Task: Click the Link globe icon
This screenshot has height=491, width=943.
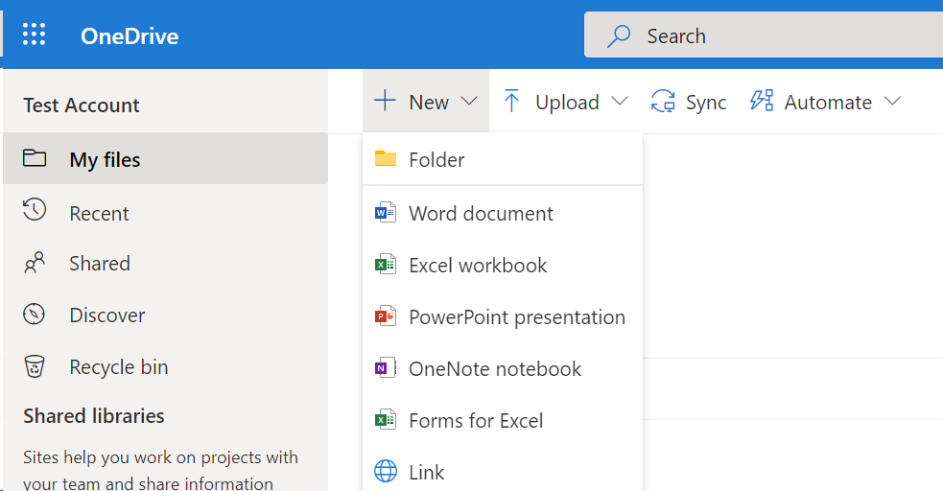Action: click(386, 471)
